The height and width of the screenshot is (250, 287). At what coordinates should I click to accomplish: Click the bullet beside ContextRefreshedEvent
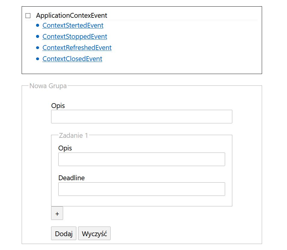click(37, 48)
